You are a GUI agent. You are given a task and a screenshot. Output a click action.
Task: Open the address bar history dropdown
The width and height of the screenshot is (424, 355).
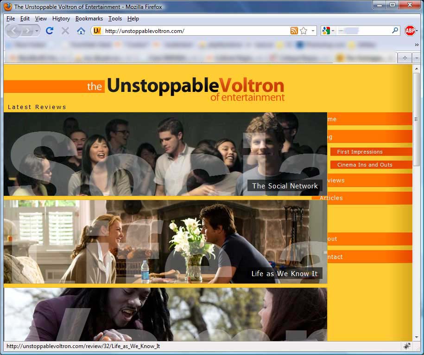point(313,31)
